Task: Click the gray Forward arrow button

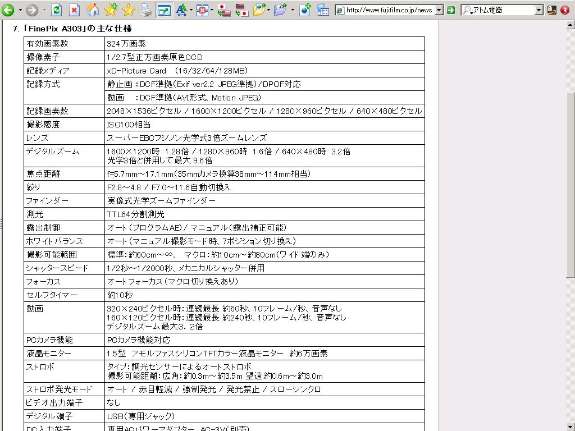Action: pos(32,10)
